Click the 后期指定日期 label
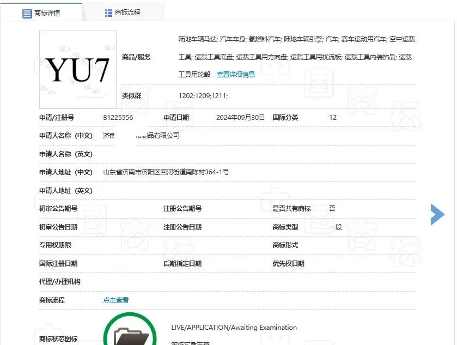The width and height of the screenshot is (457, 345). [x=182, y=263]
